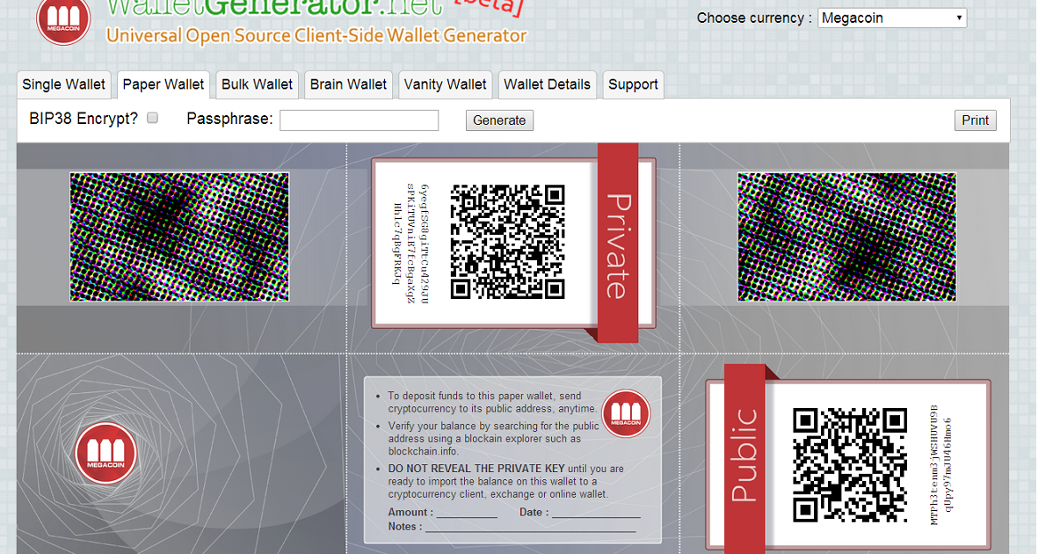The image size is (1053, 554).
Task: Click the halftone pattern image left of the private key
Action: pyautogui.click(x=179, y=237)
